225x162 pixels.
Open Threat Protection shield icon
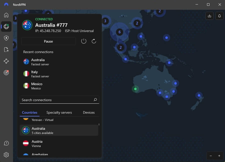pos(6,38)
